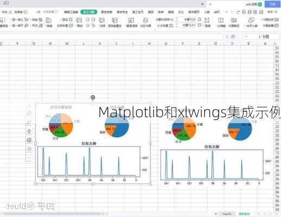The height and width of the screenshot is (217, 281).
Task: Open the Developer Tools ribbon tab
Action: [x=138, y=12]
